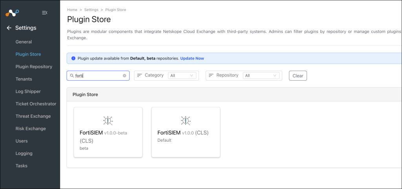Collapse the sidebar with the menu toggle icon
This screenshot has width=402, height=189.
click(45, 13)
